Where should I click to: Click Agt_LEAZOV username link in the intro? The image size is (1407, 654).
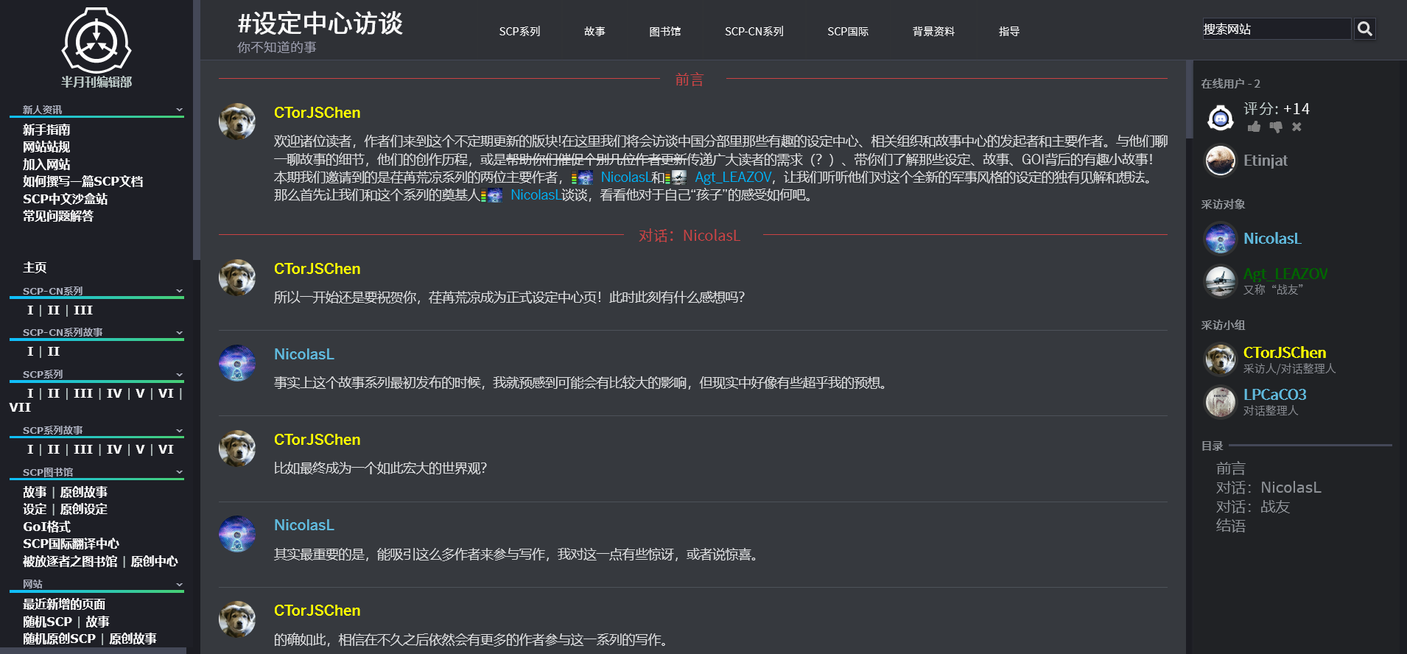coord(733,177)
